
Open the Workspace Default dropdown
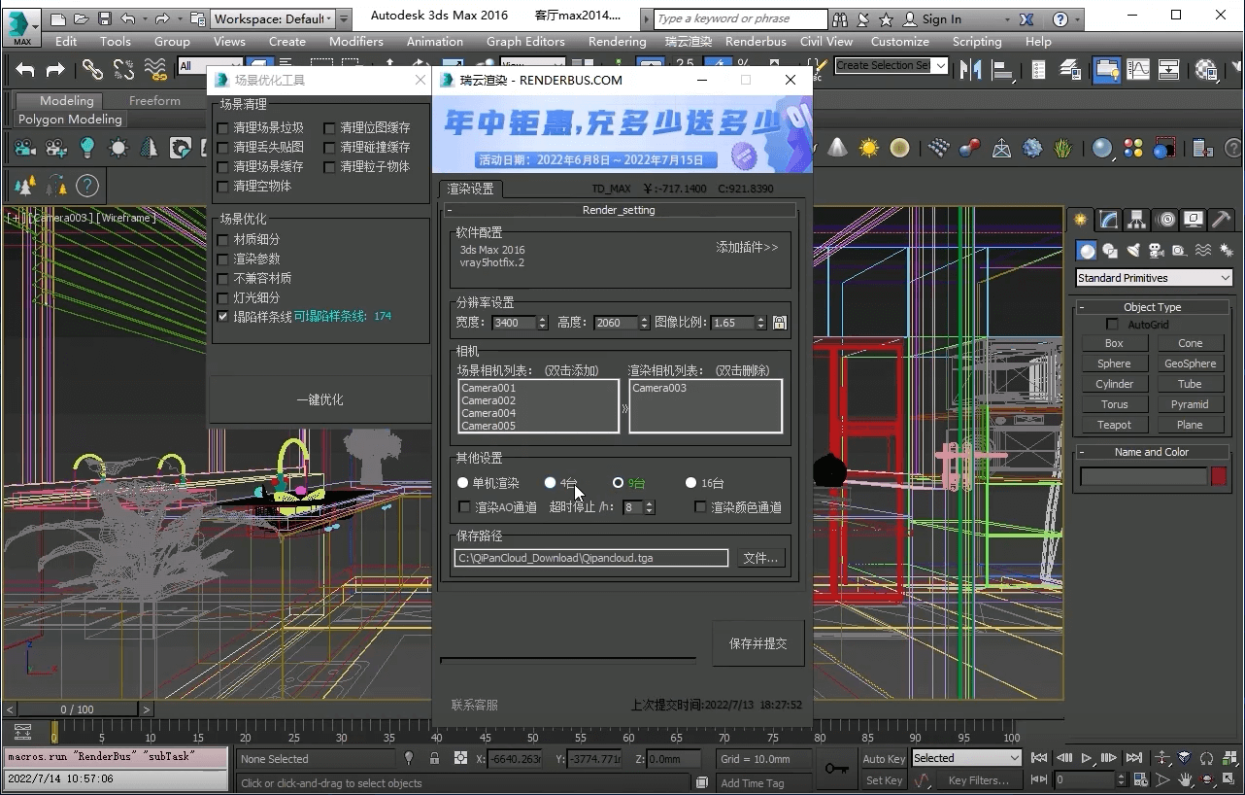[x=273, y=18]
